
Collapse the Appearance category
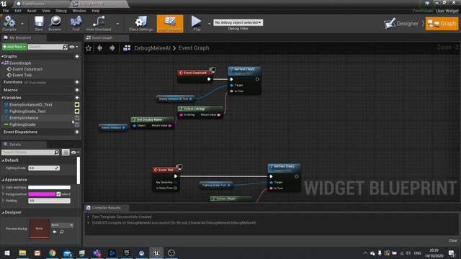3,180
